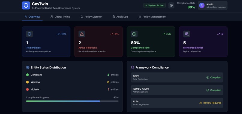
Task: Click the green Compliant status dot
Action: 27,75
